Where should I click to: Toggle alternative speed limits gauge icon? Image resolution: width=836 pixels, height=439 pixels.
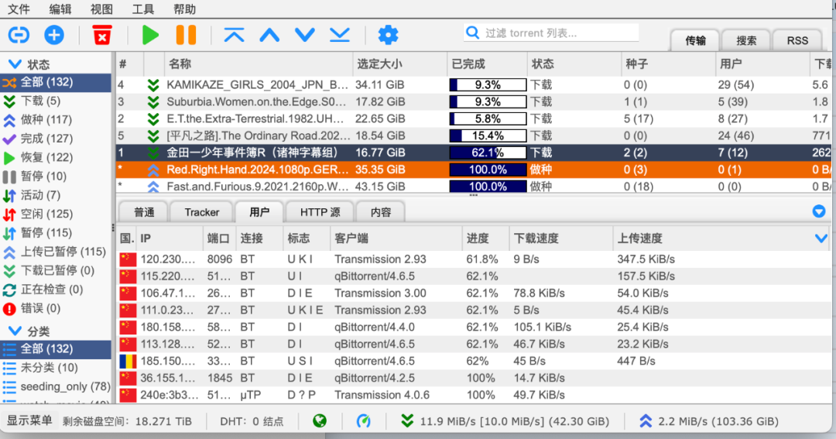pyautogui.click(x=364, y=421)
